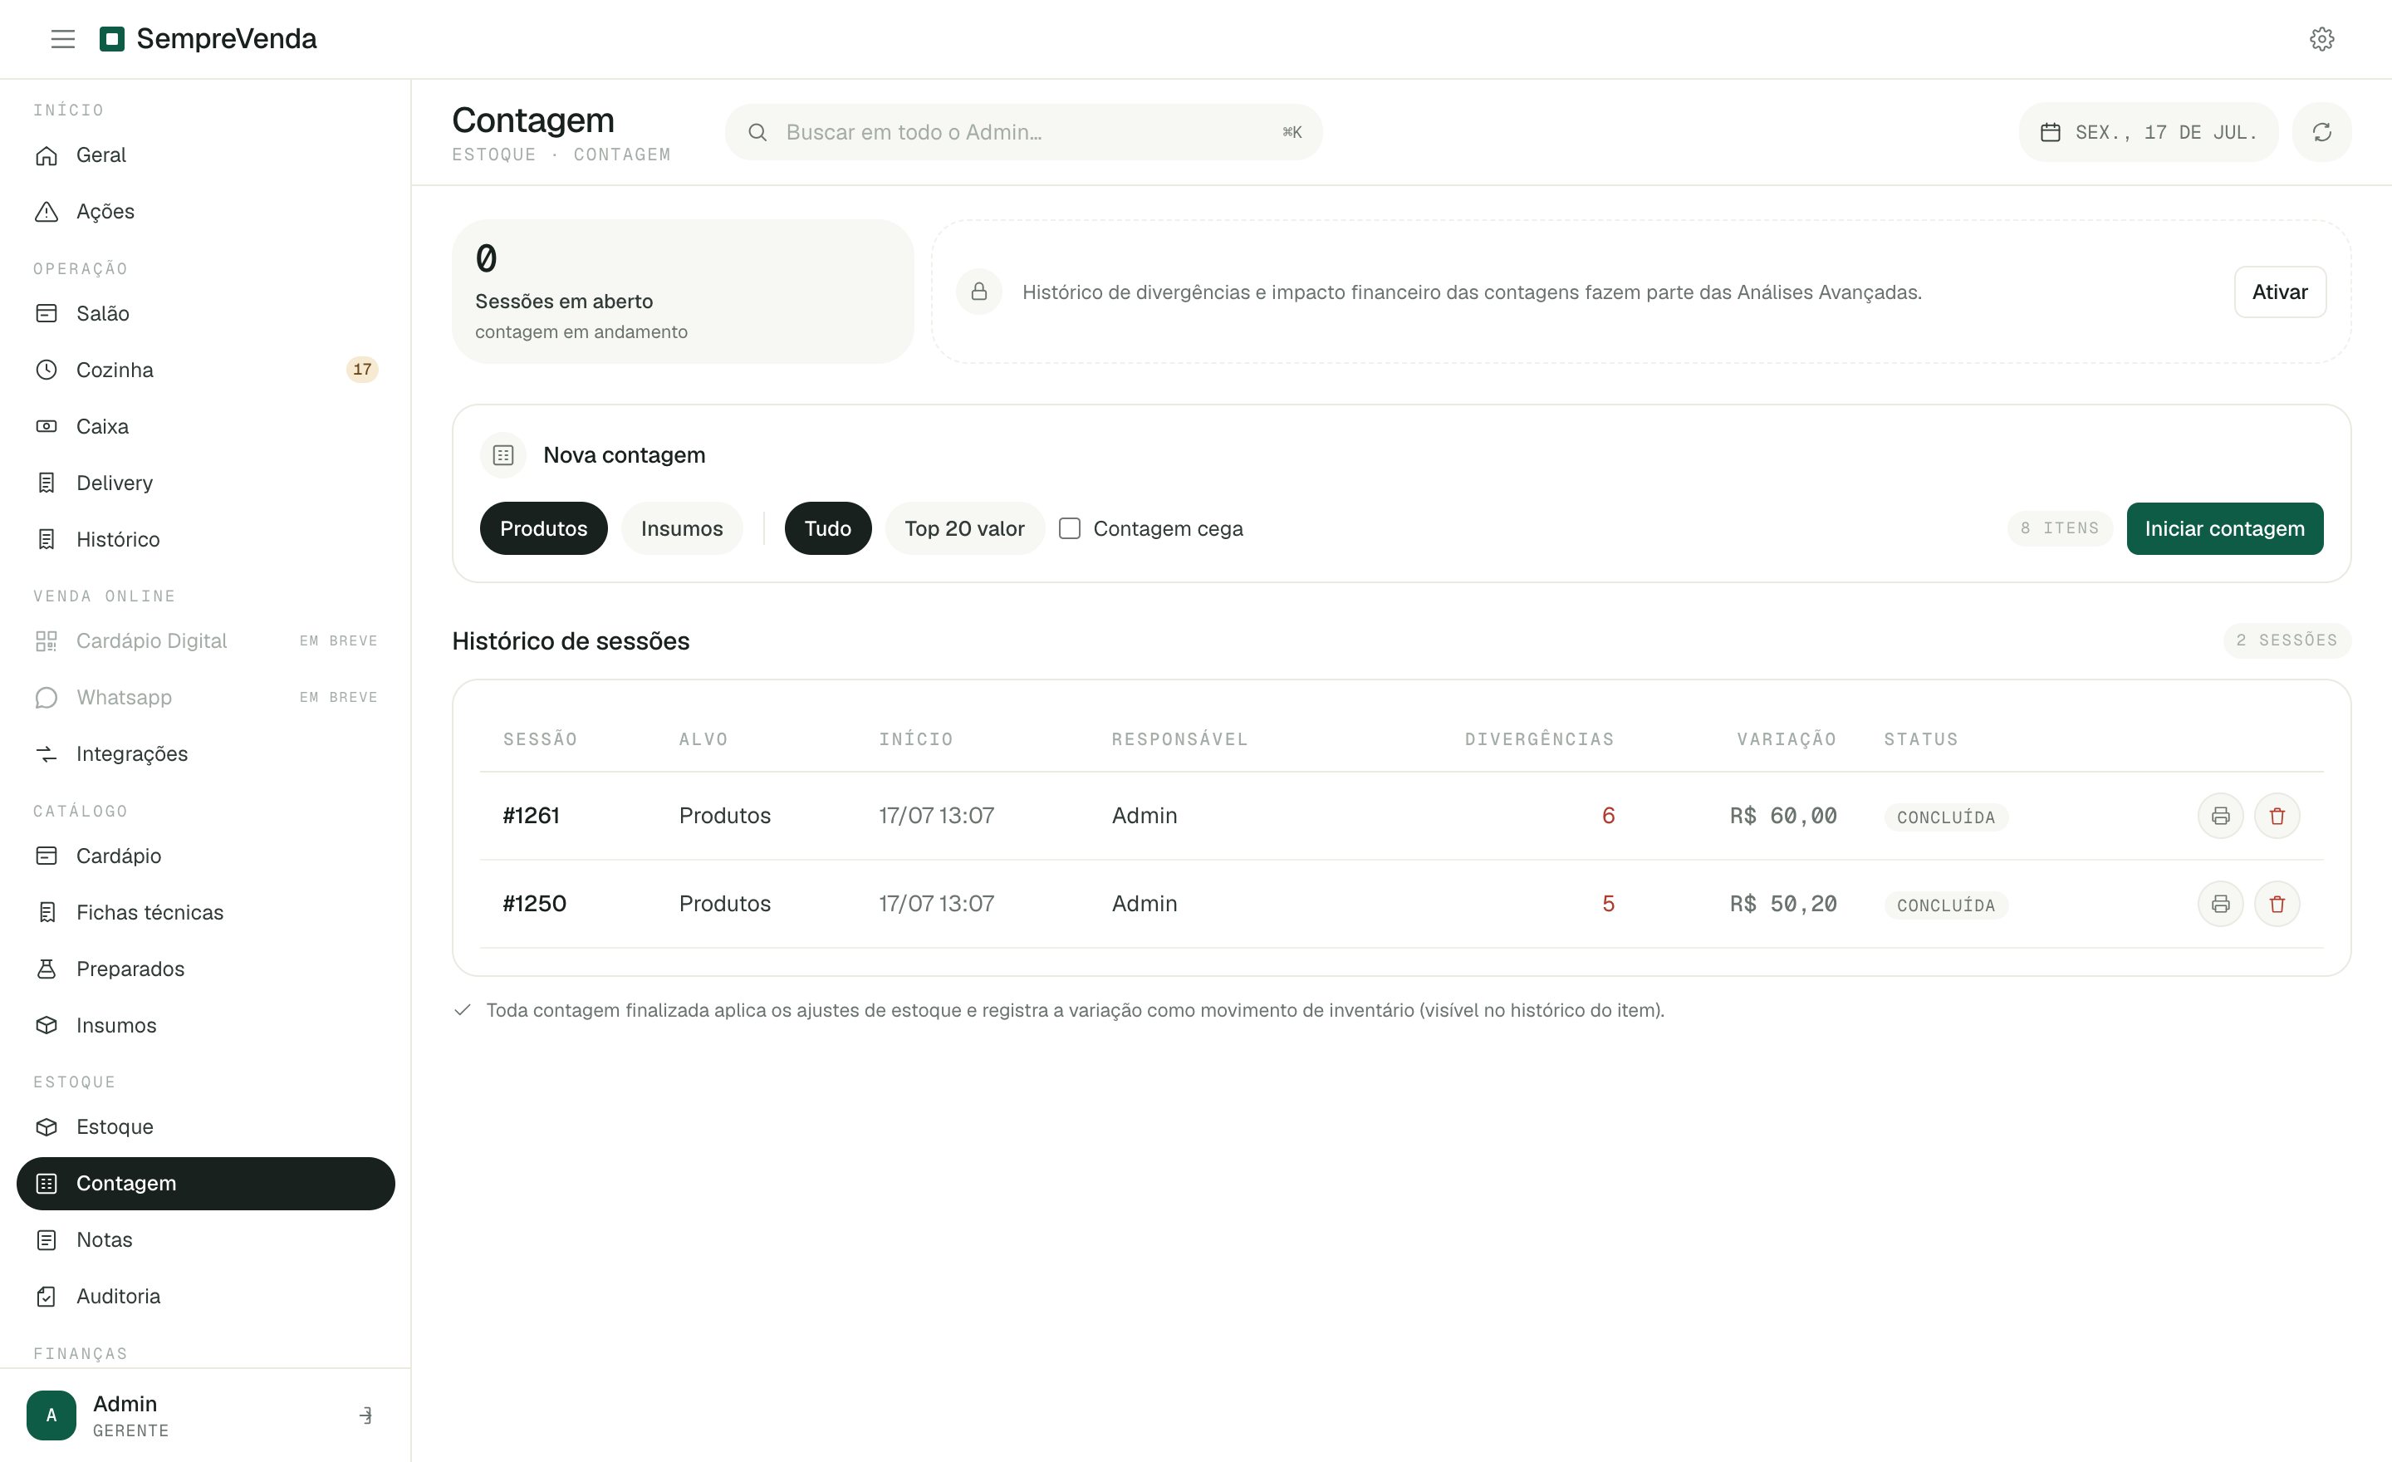Open Fichas técnicas
Screen dimensions: 2392x1462
(206, 913)
